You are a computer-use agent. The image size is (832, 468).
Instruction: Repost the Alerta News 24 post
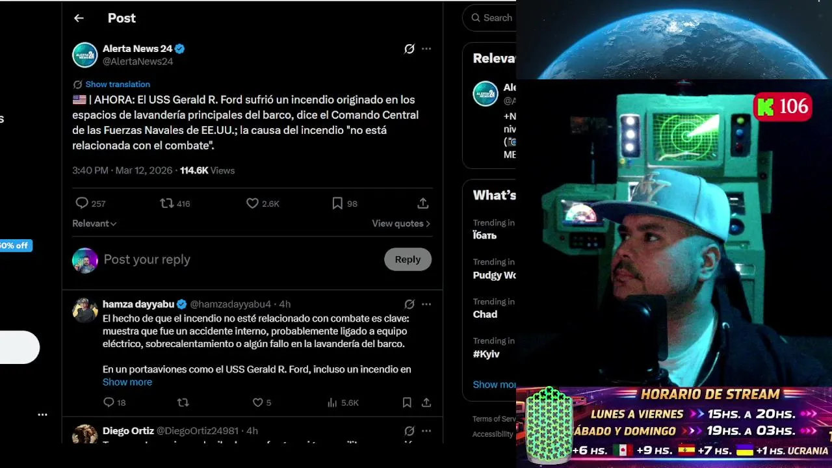click(167, 203)
